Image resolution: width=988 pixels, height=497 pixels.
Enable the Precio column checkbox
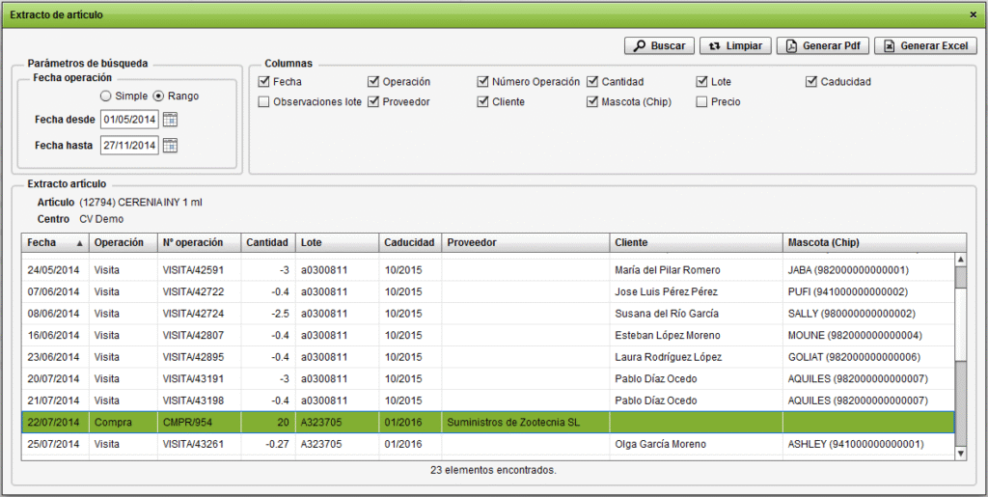point(702,101)
